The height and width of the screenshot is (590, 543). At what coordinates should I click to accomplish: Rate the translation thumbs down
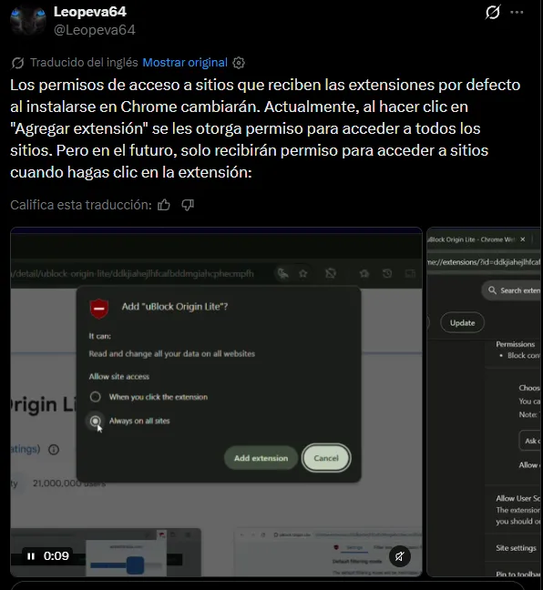[188, 205]
